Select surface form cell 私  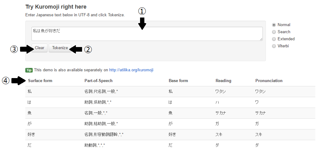(x=30, y=92)
